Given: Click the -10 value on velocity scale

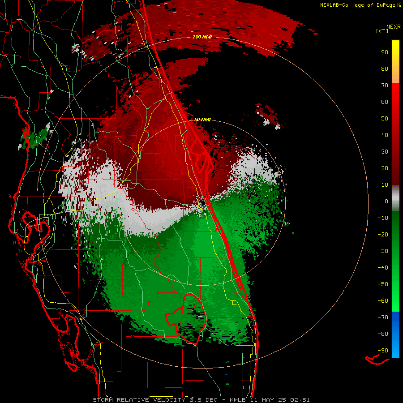Looking at the screenshot, I should pos(383,218).
